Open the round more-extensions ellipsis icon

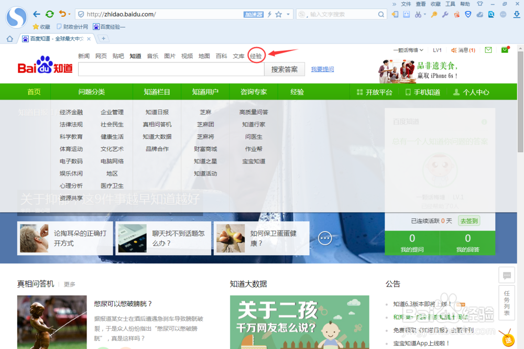click(503, 14)
